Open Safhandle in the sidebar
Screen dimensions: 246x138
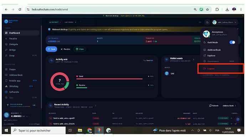[21, 92]
